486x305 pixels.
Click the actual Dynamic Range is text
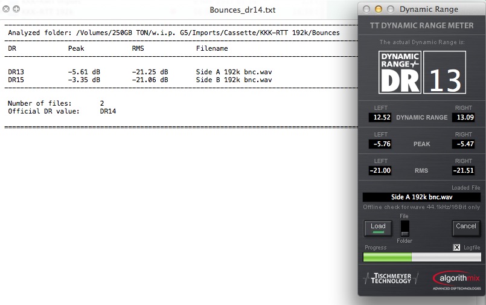pyautogui.click(x=422, y=42)
